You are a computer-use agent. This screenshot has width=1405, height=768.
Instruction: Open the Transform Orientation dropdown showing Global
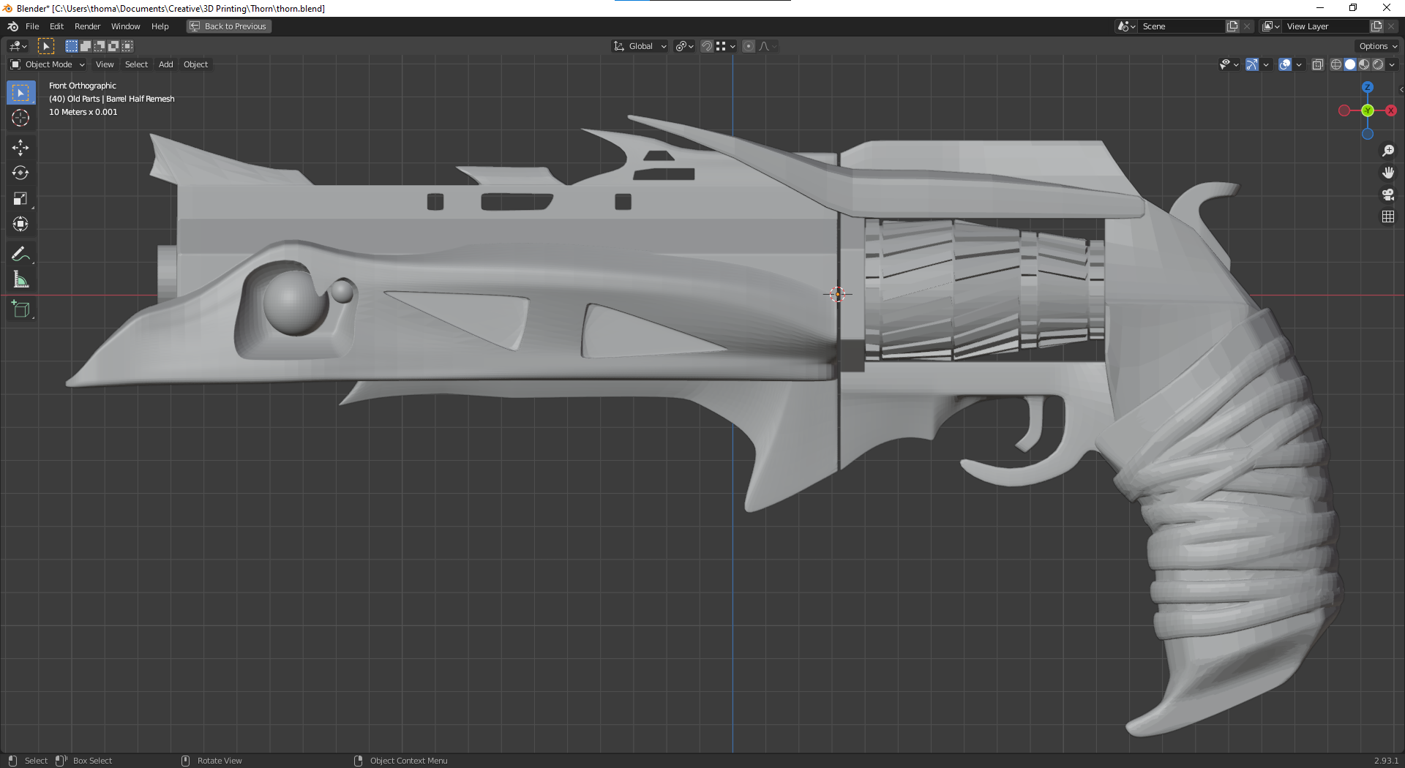639,46
